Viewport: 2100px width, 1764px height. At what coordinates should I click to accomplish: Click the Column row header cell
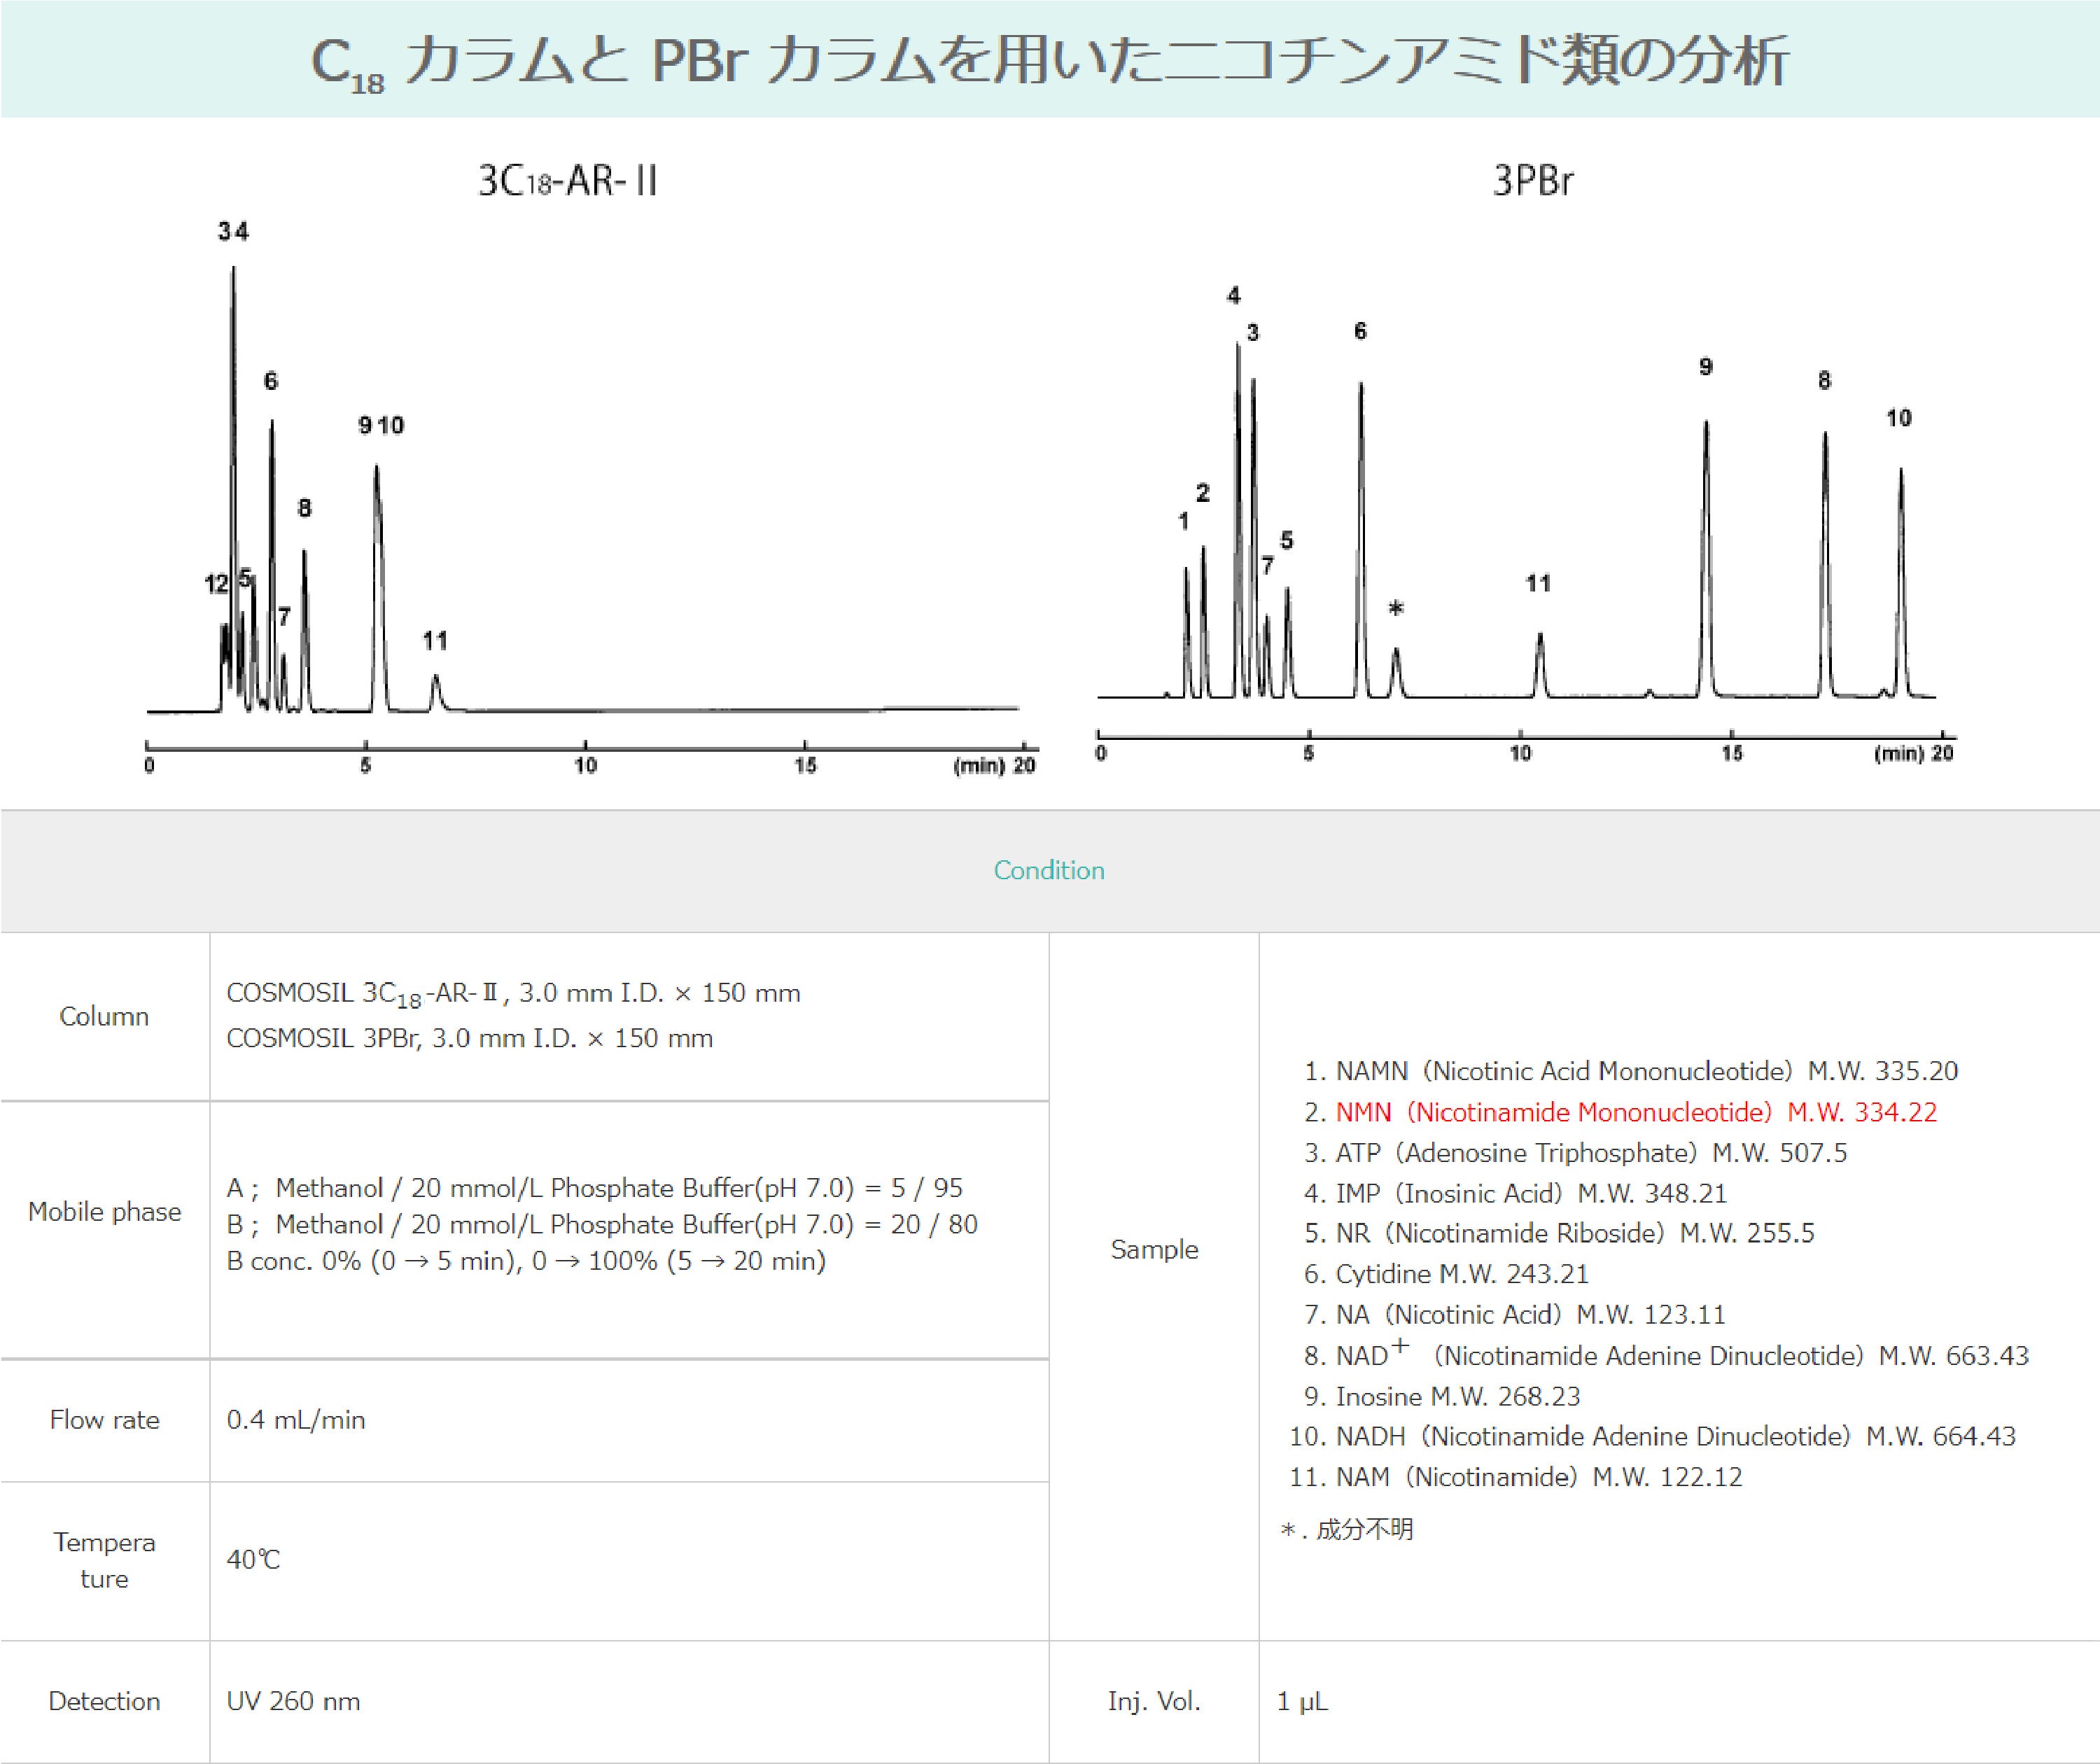104,1016
